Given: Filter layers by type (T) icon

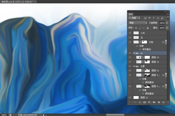Looking at the screenshot, I should [x=154, y=18].
